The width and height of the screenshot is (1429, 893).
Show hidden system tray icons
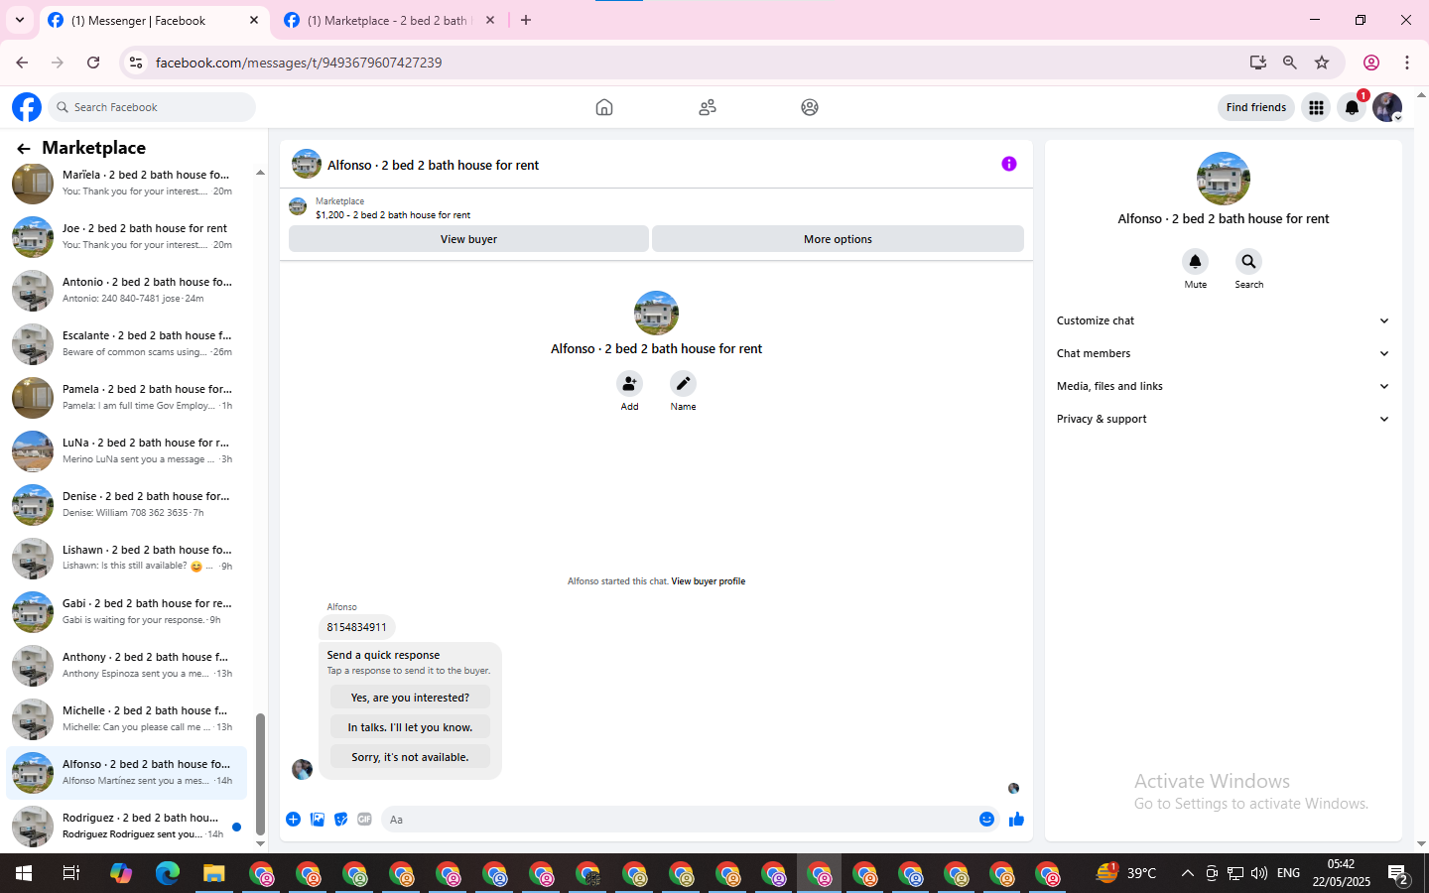pyautogui.click(x=1187, y=874)
